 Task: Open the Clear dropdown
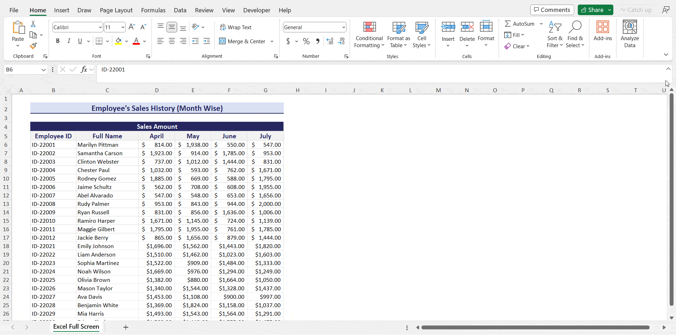pyautogui.click(x=517, y=46)
